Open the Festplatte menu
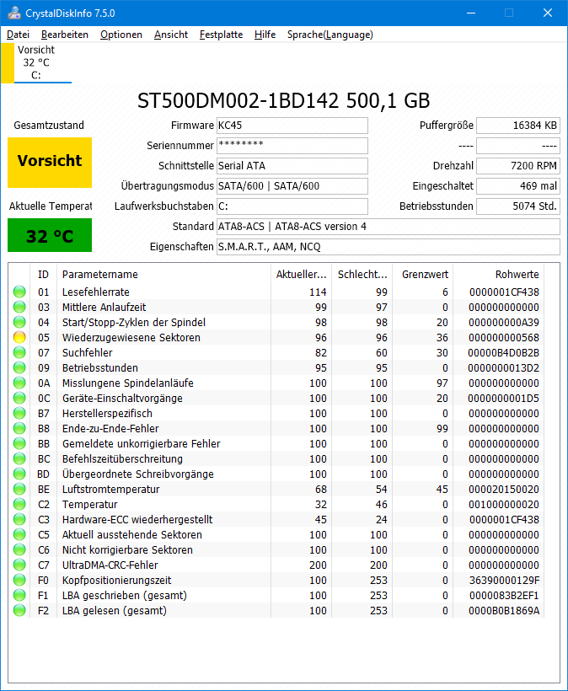The image size is (568, 691). pyautogui.click(x=221, y=35)
